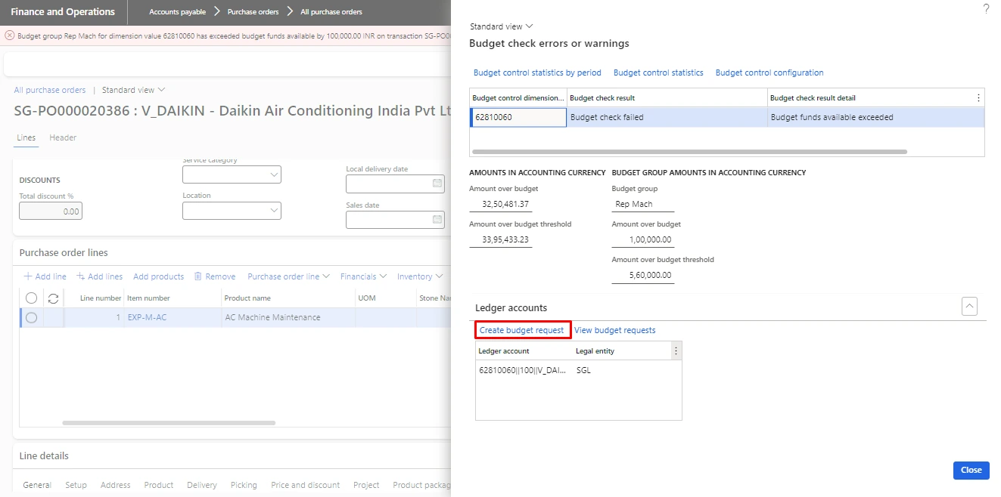Image resolution: width=1001 pixels, height=497 pixels.
Task: Go to All purchase orders breadcrumb in header
Action: click(x=331, y=11)
